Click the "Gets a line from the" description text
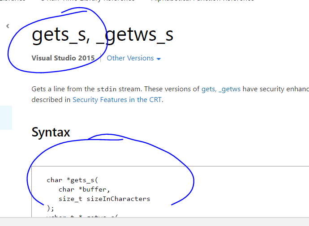 [x=63, y=89]
